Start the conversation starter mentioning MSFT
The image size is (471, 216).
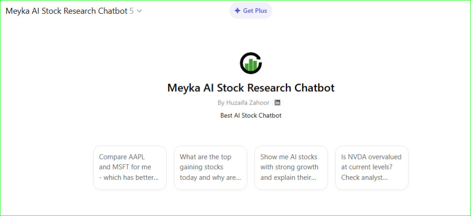(130, 167)
